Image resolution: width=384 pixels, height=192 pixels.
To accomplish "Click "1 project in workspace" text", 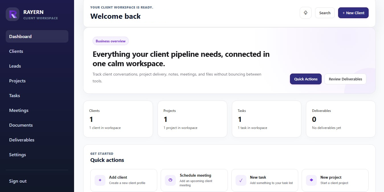I will click(180, 128).
